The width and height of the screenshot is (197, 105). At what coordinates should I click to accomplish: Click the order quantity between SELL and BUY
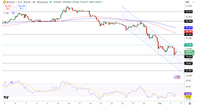coord(14,7)
